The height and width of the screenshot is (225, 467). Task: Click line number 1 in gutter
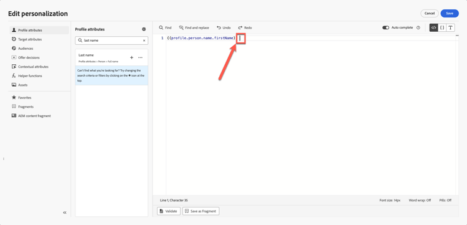tap(162, 38)
